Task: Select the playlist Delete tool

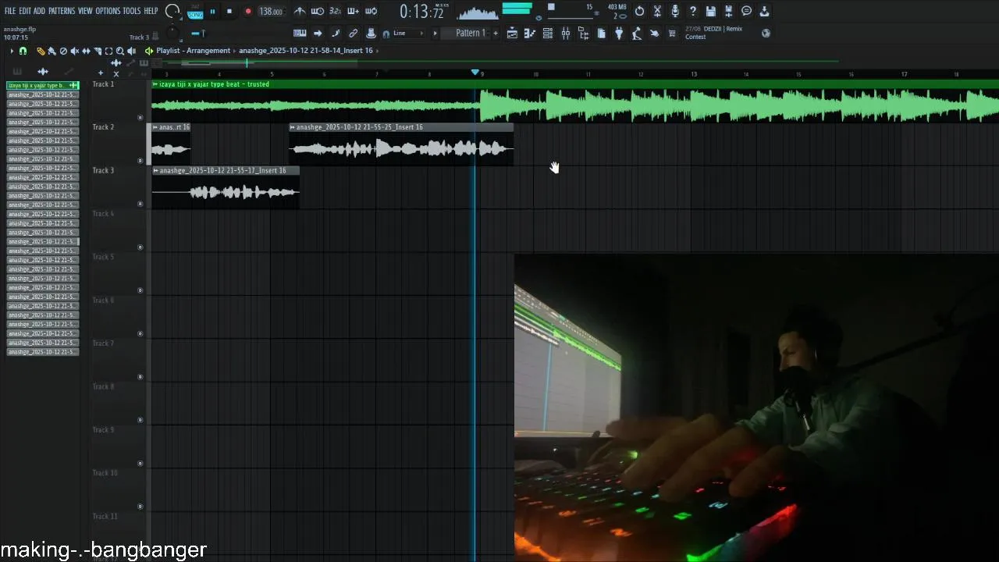Action: coord(63,51)
